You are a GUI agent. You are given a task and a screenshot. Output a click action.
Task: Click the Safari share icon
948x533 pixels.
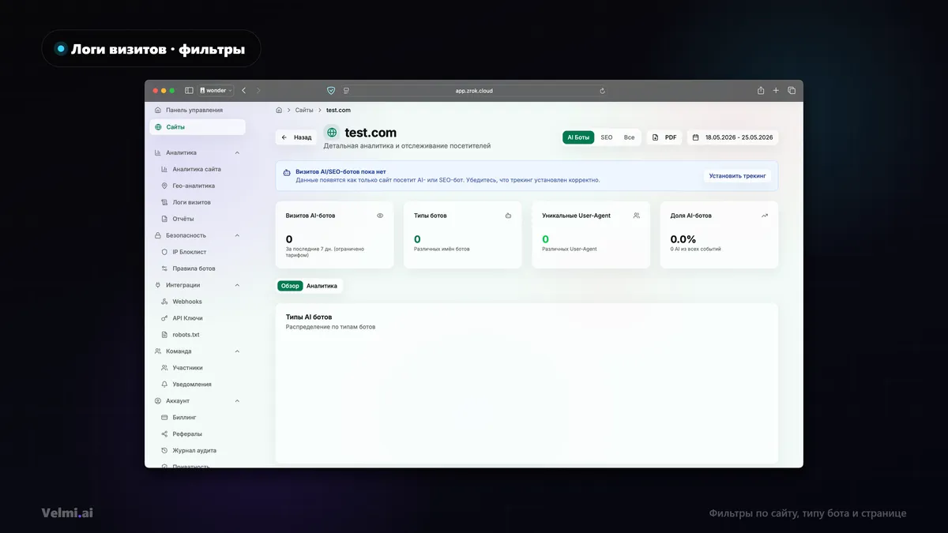tap(761, 91)
